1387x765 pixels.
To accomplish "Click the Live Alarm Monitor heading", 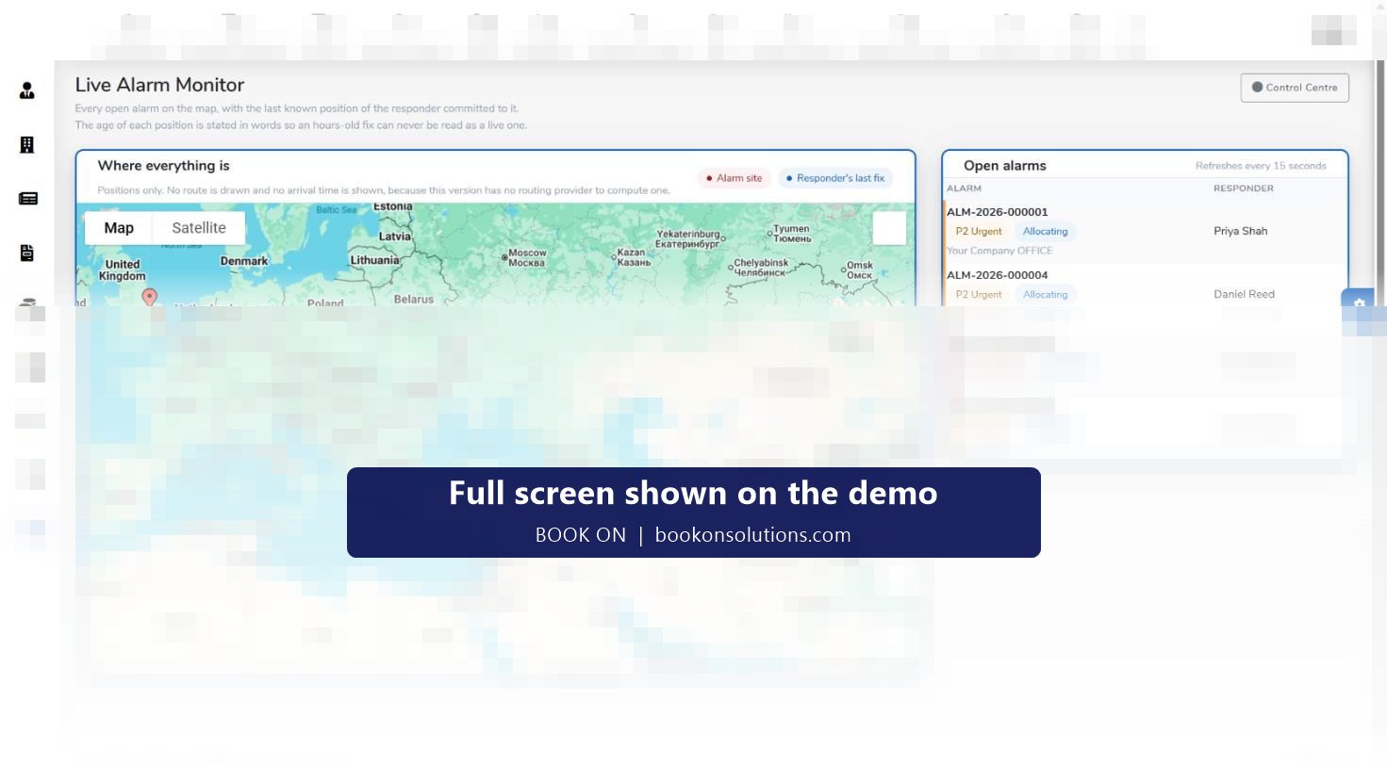I will [x=159, y=85].
